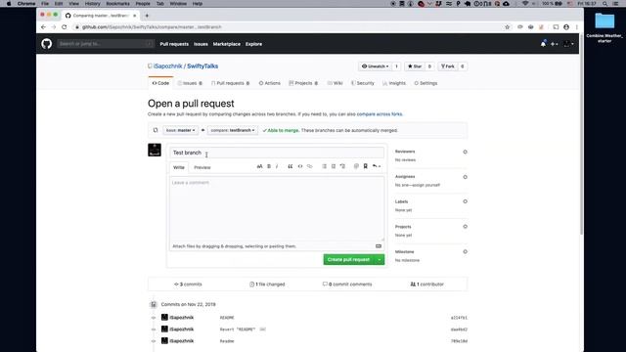Open the Chrome History menu
Screen dimensions: 626x352
pos(92,4)
